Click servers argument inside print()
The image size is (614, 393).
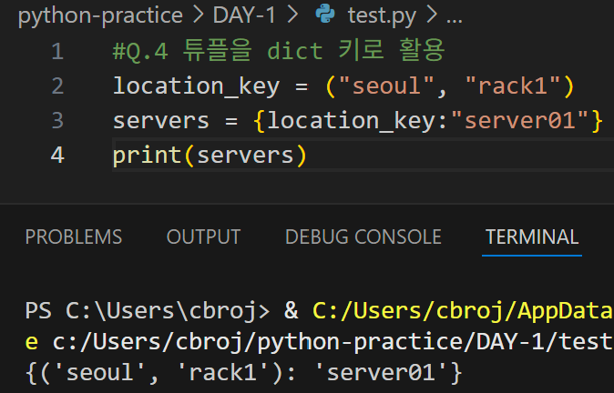click(x=246, y=156)
